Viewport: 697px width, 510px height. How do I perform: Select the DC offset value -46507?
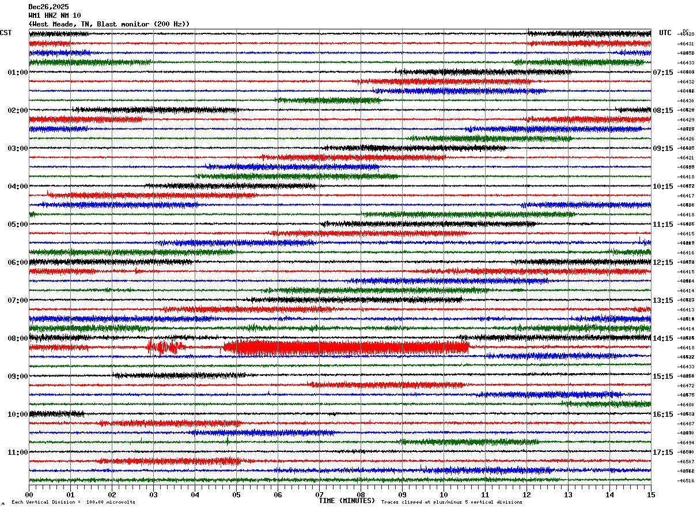pos(687,462)
